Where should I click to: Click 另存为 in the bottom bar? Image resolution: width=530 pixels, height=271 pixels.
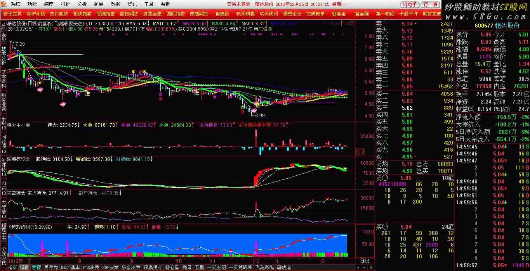tap(51, 268)
